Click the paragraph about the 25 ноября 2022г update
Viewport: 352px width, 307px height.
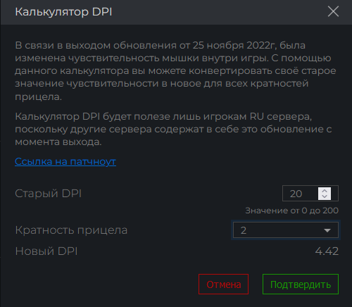pyautogui.click(x=175, y=71)
